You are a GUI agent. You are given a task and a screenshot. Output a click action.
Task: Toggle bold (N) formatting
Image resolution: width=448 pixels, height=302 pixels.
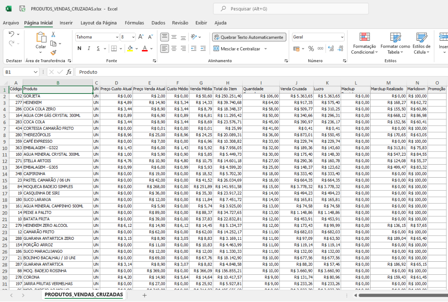pyautogui.click(x=79, y=49)
